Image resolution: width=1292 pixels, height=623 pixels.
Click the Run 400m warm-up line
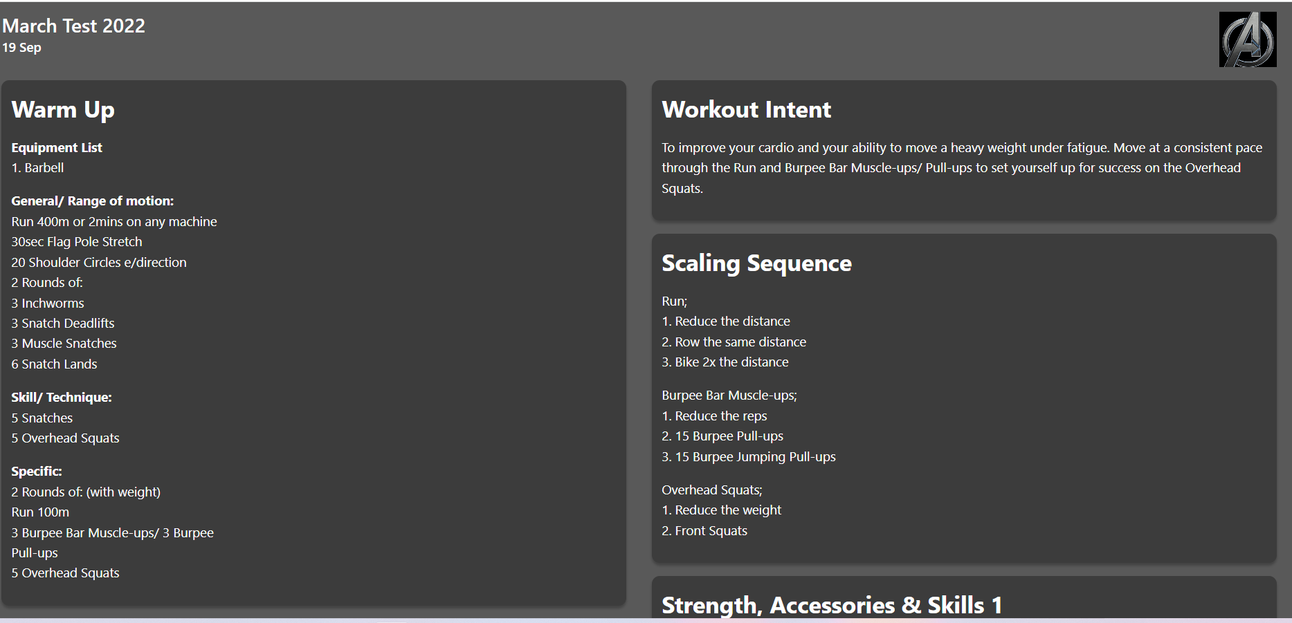[x=114, y=222]
